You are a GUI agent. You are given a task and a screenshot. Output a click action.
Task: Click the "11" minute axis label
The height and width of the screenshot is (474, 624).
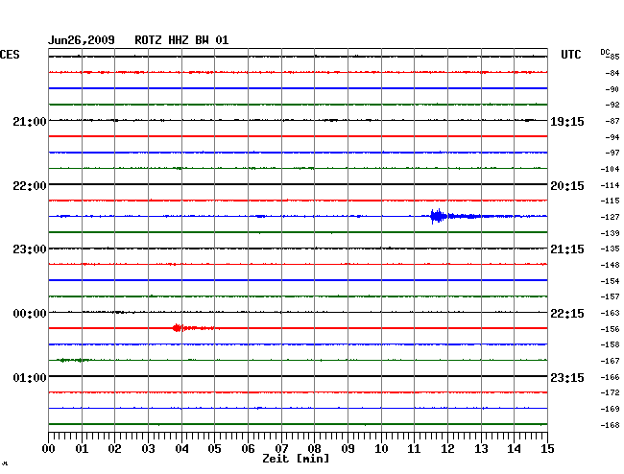(414, 449)
